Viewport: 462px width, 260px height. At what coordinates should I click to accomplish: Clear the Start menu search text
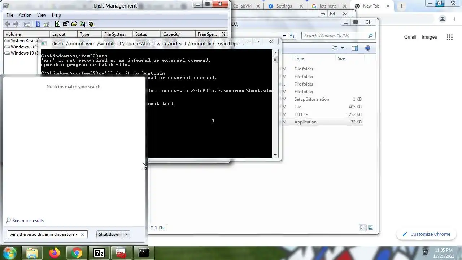[x=82, y=234]
